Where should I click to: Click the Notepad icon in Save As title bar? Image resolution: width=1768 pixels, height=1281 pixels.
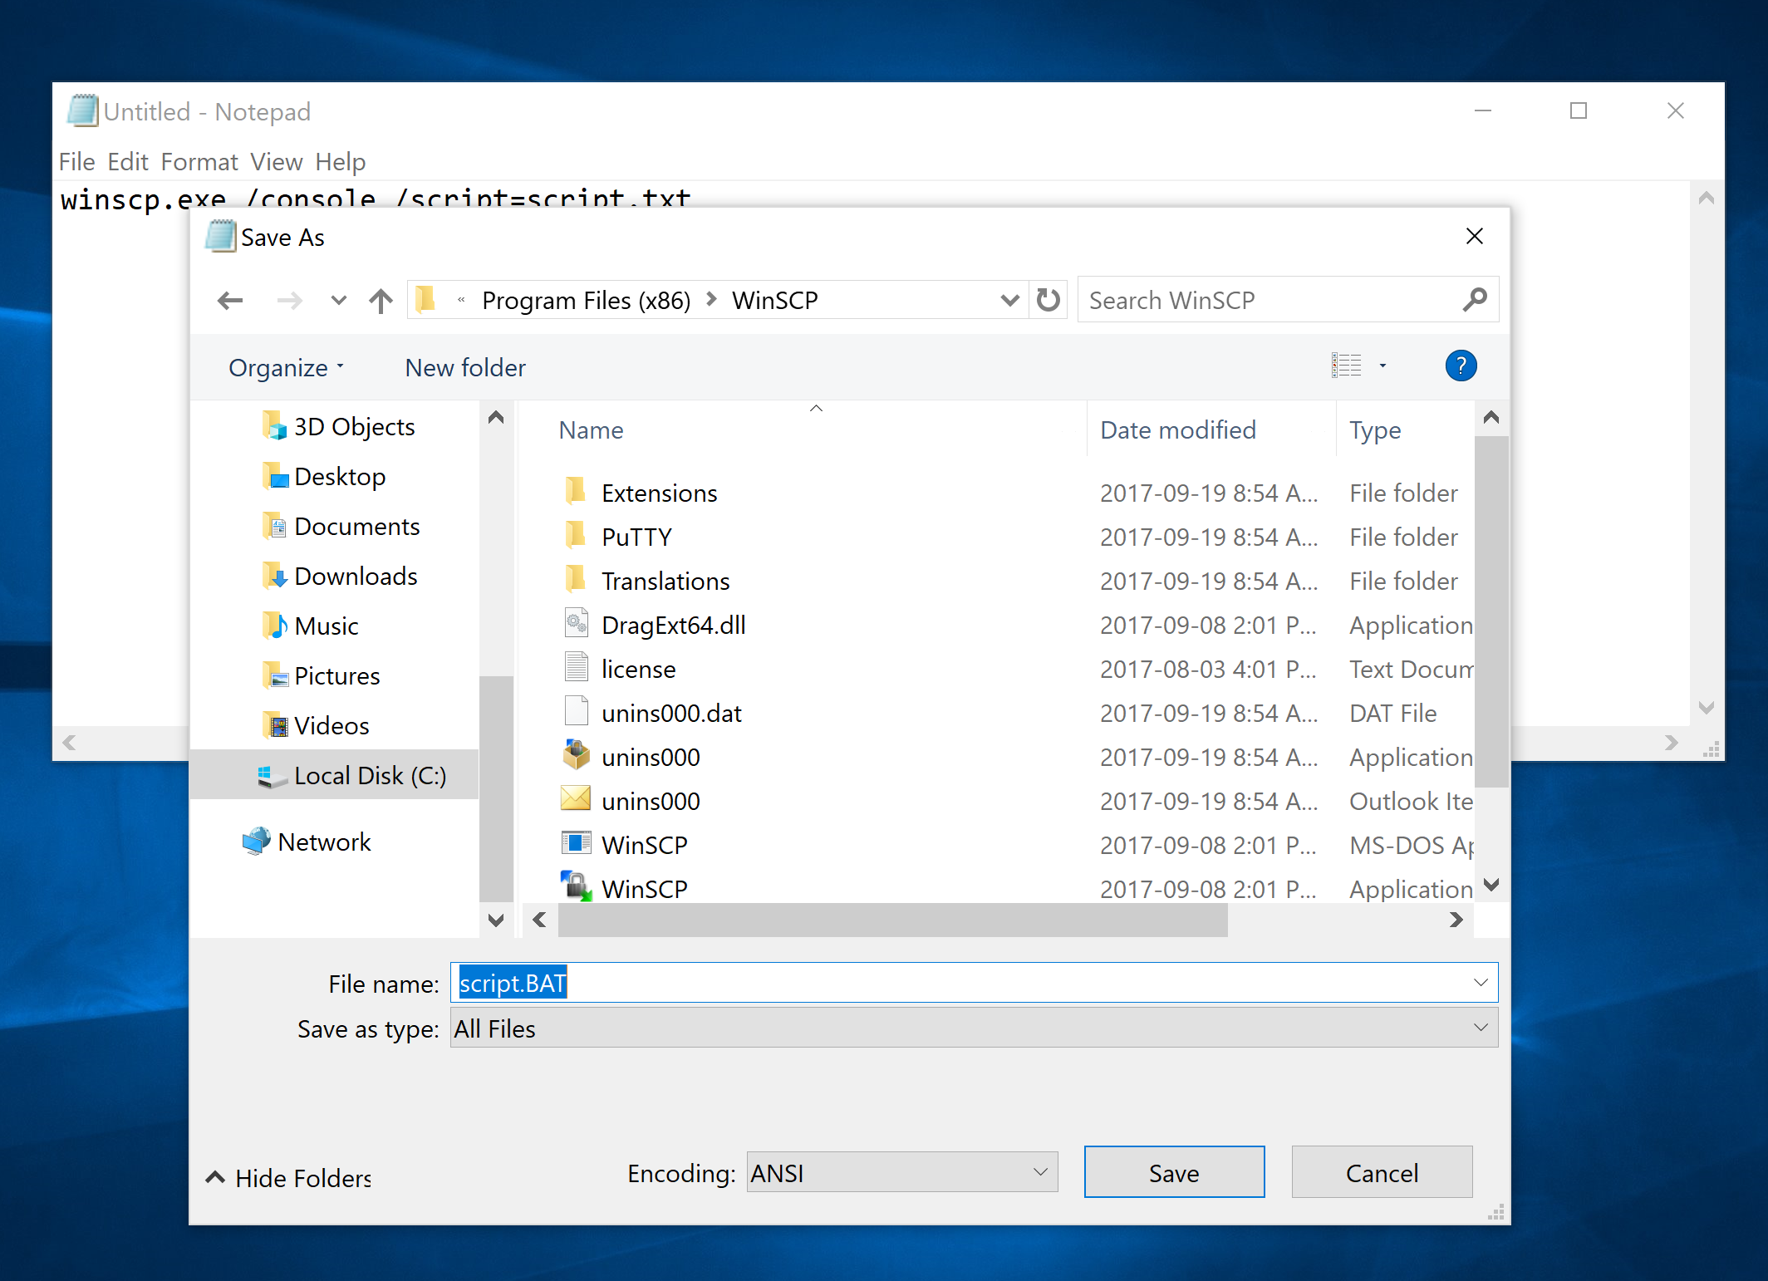click(221, 236)
